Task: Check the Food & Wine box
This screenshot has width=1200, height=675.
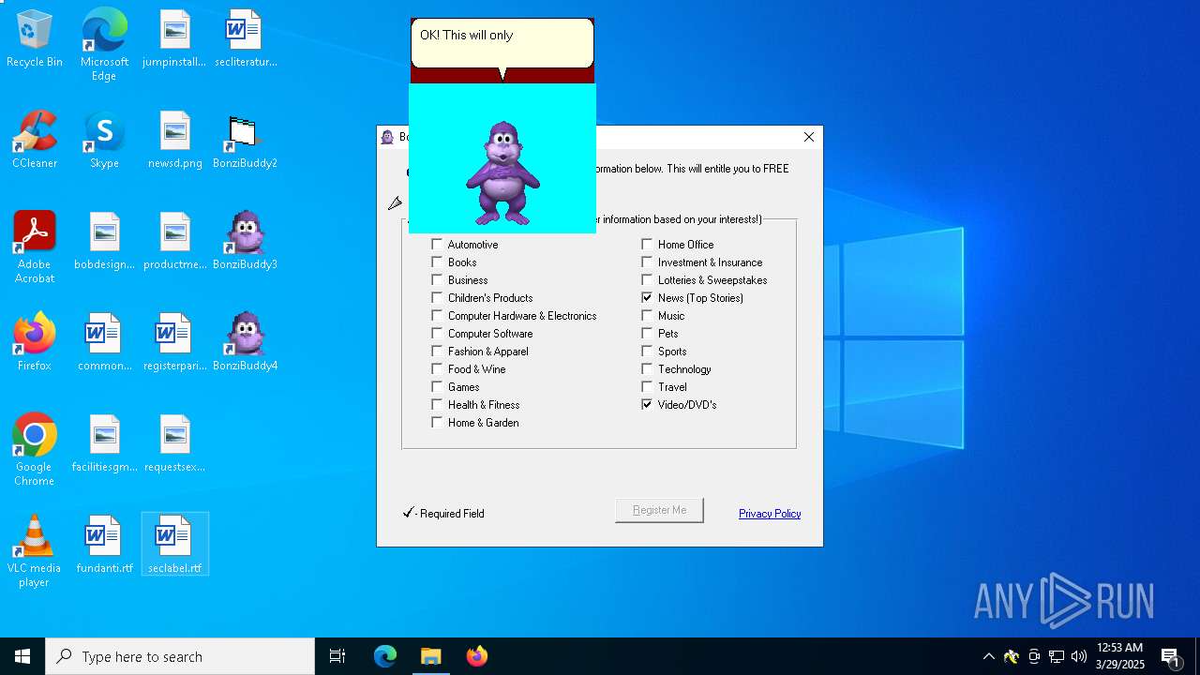Action: click(x=437, y=369)
